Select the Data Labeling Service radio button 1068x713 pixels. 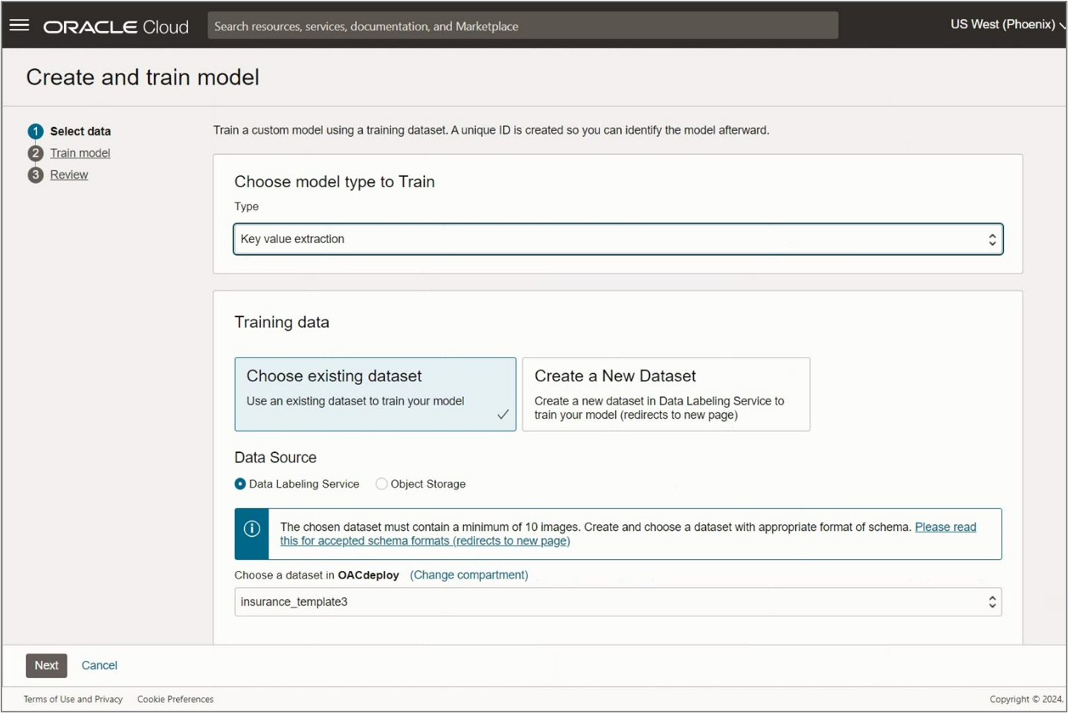tap(239, 483)
